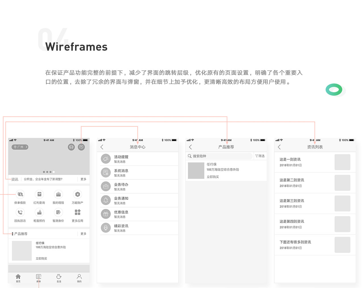Tap the 回执回访 phone callback icon

[20, 213]
